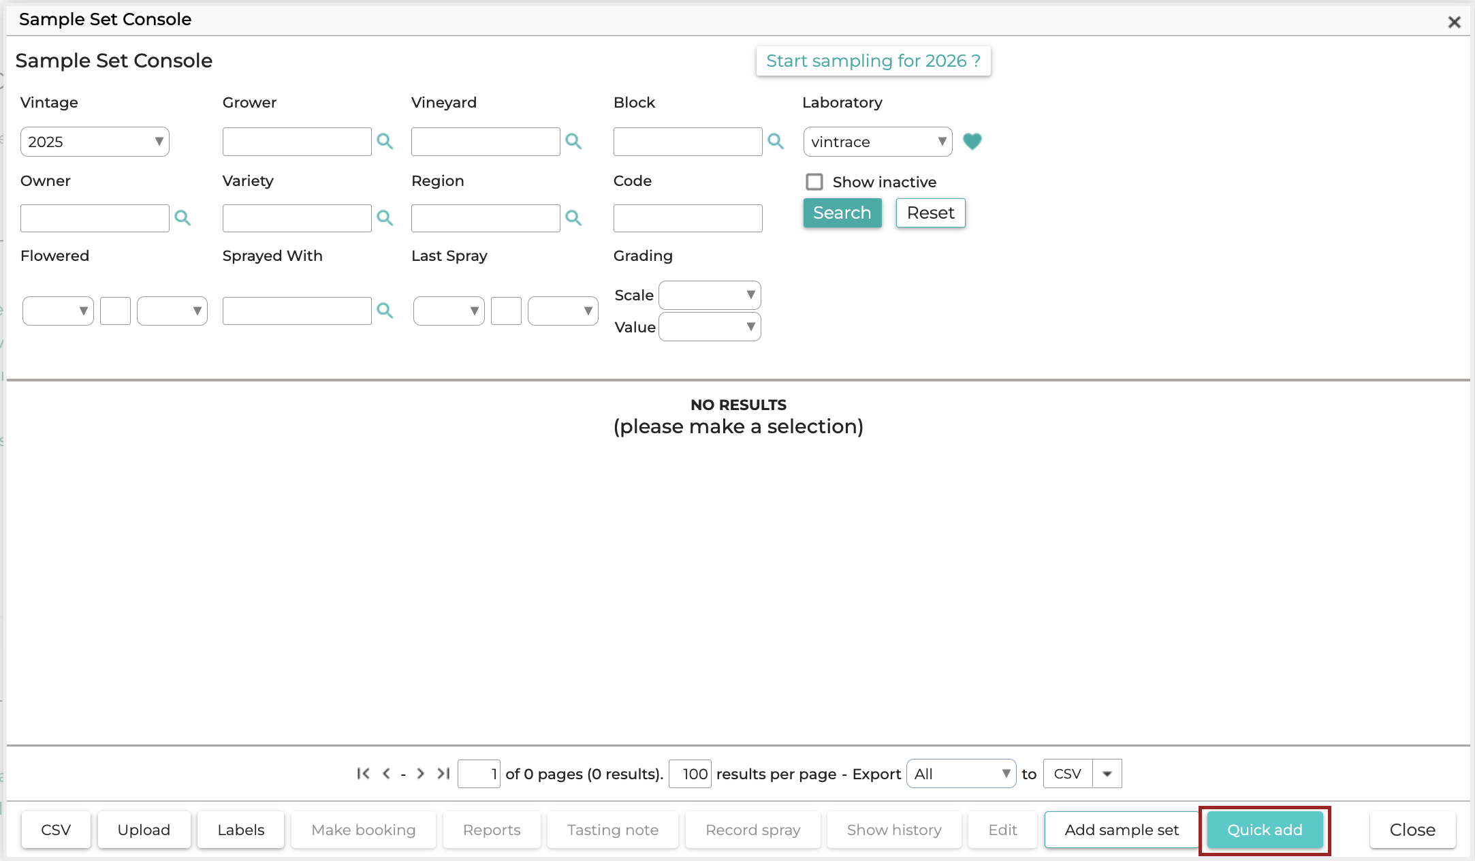Click the Vineyard search magnifier icon
Viewport: 1475px width, 861px height.
[x=573, y=141]
